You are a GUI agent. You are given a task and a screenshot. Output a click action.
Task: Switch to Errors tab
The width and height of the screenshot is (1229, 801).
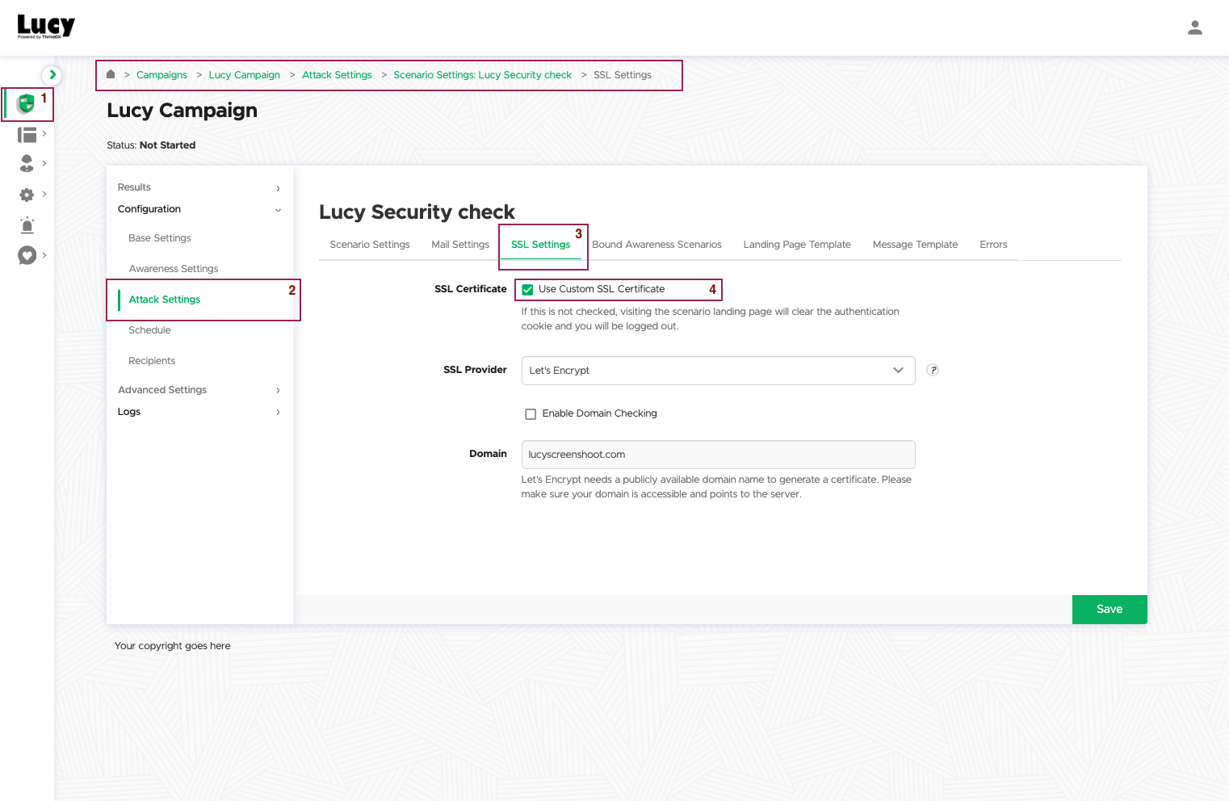pyautogui.click(x=993, y=245)
